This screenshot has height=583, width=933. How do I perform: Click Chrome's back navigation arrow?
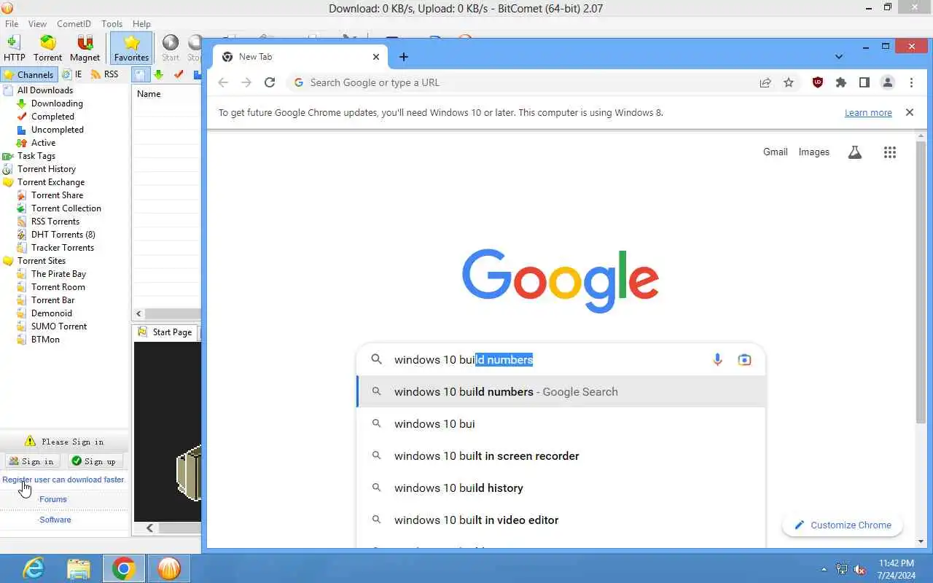tap(223, 82)
